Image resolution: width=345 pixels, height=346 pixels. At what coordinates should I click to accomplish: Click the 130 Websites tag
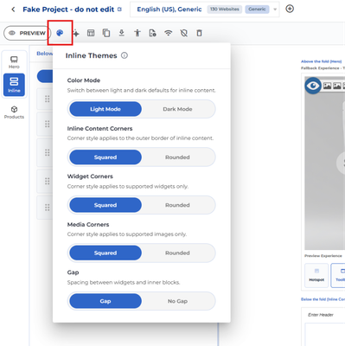225,10
